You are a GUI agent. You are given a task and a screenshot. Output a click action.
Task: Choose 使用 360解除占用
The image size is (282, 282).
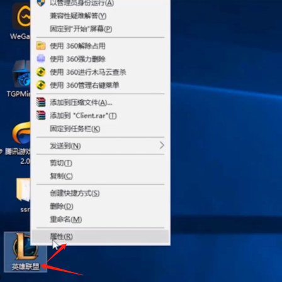coord(100,46)
